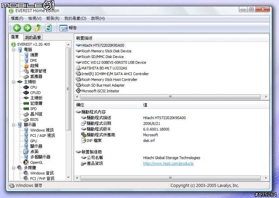Open the 報告 report toolbar button
This screenshot has height=198, width=279.
pyautogui.click(x=68, y=28)
